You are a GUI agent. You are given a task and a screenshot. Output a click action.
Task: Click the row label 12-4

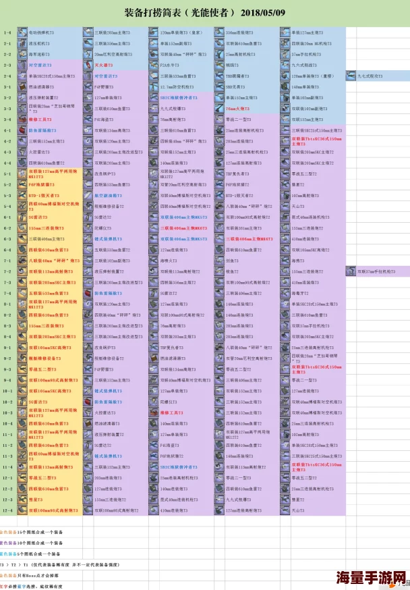(7, 510)
